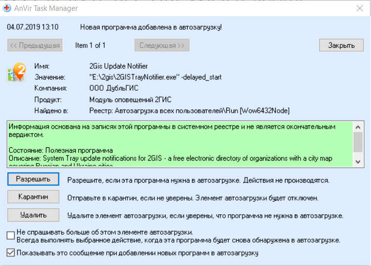371x266 pixels.
Task: Click the Закрыть button
Action: [x=341, y=45]
